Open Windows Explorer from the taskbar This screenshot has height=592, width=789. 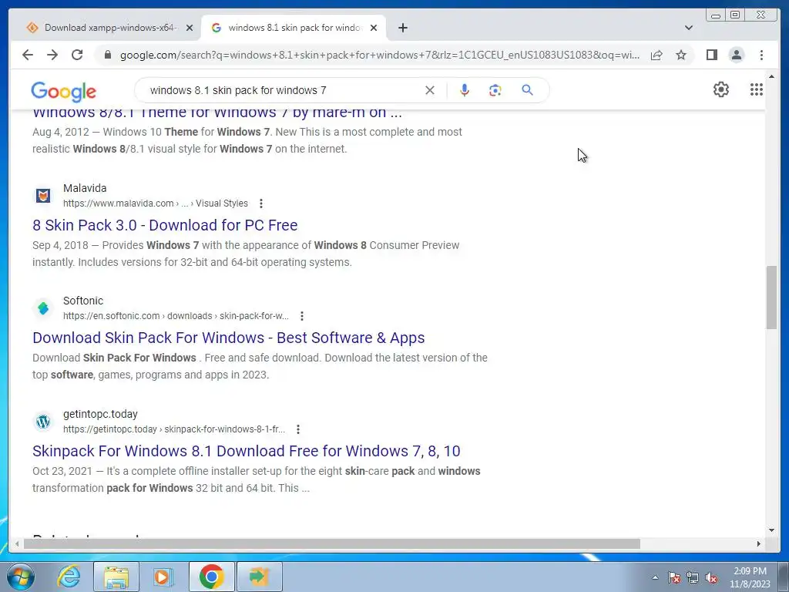pyautogui.click(x=116, y=577)
